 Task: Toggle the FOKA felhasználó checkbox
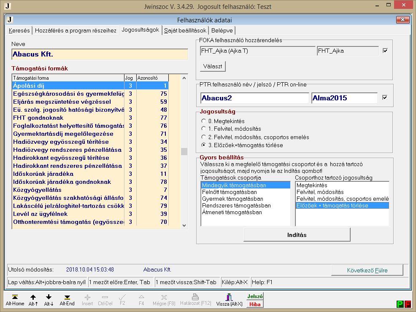point(385,51)
